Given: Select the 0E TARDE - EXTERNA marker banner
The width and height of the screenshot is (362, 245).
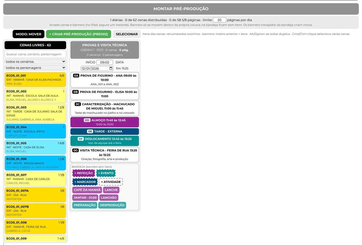Looking at the screenshot, I should (105, 132).
